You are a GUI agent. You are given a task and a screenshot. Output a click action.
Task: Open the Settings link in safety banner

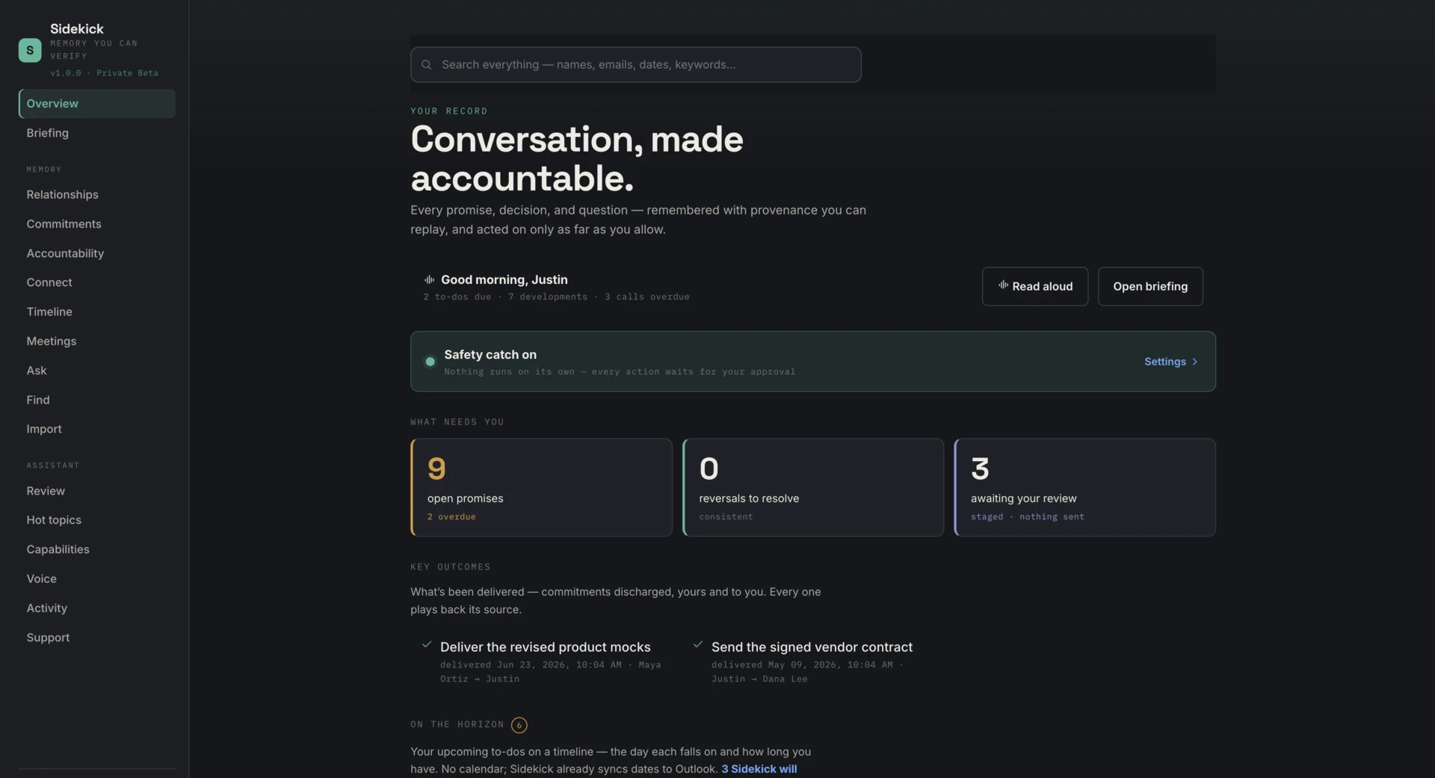[x=1171, y=362]
